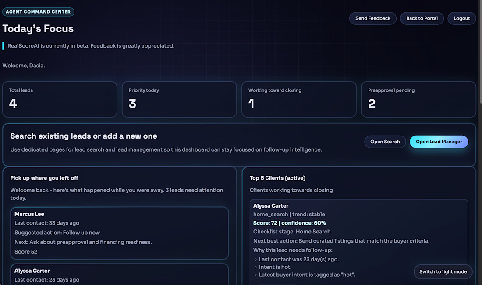
Task: View the Preapproval pending stat card
Action: [x=418, y=99]
